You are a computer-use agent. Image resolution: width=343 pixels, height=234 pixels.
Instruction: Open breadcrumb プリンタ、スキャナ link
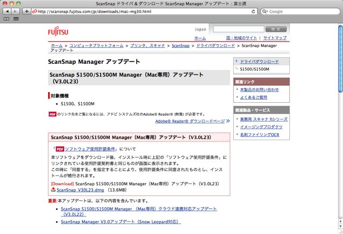[147, 46]
